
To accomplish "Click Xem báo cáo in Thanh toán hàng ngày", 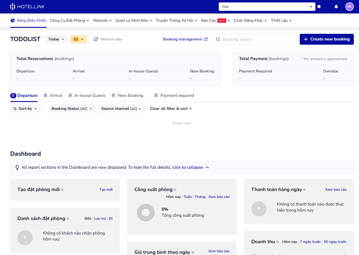I will (x=336, y=190).
